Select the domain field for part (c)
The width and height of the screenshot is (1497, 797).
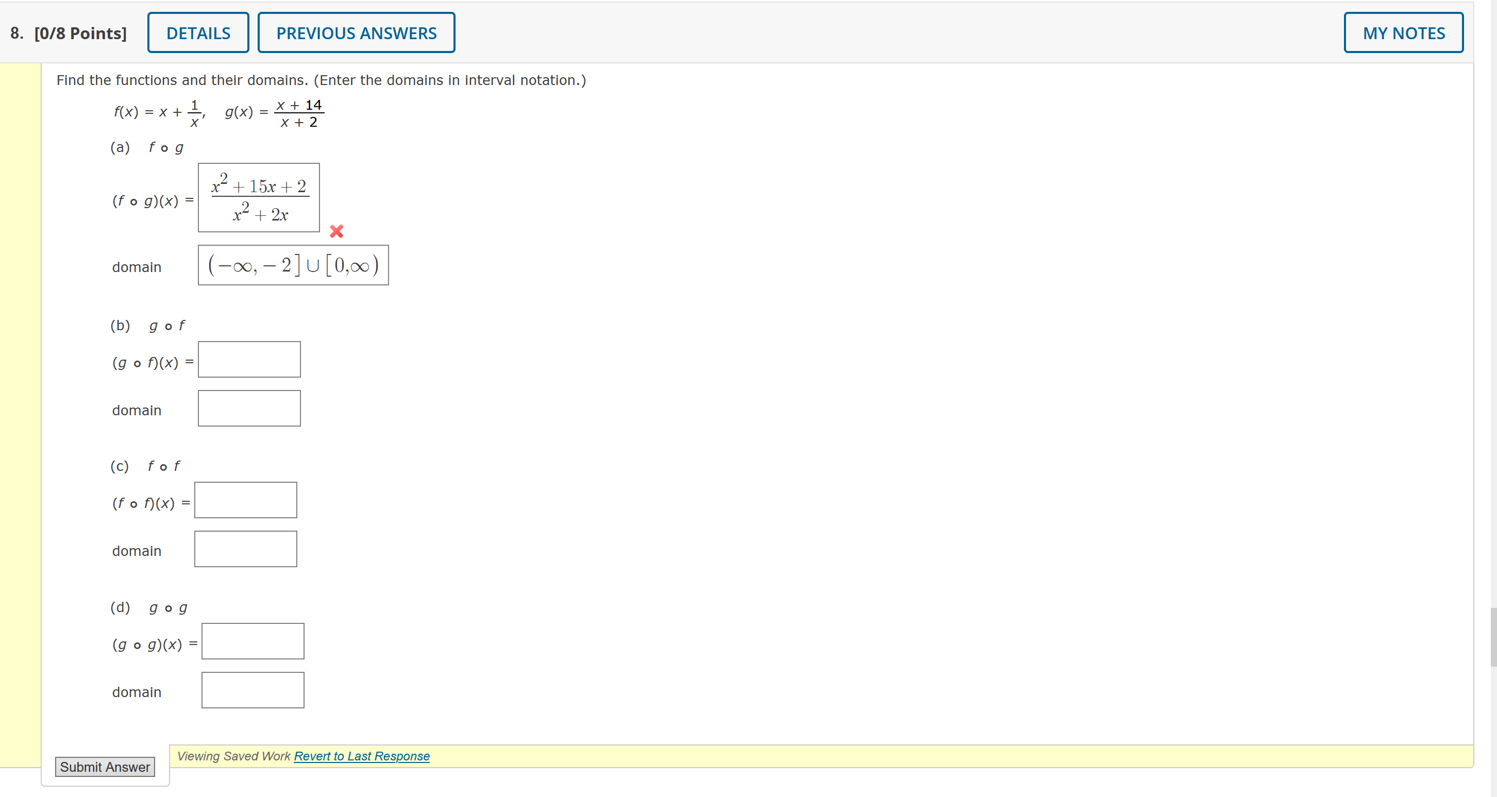pos(245,549)
